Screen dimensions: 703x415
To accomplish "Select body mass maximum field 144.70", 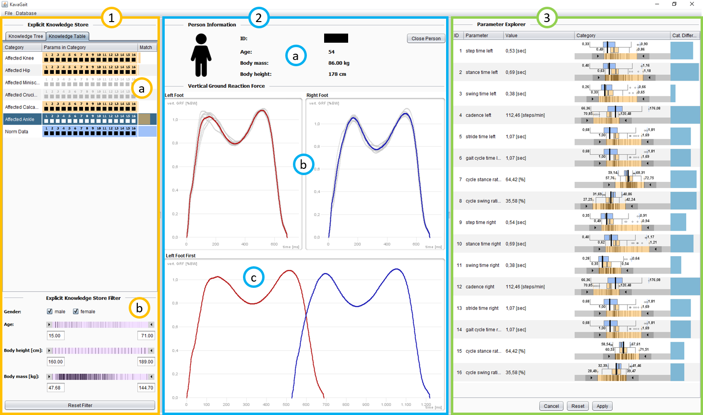I will click(x=146, y=388).
